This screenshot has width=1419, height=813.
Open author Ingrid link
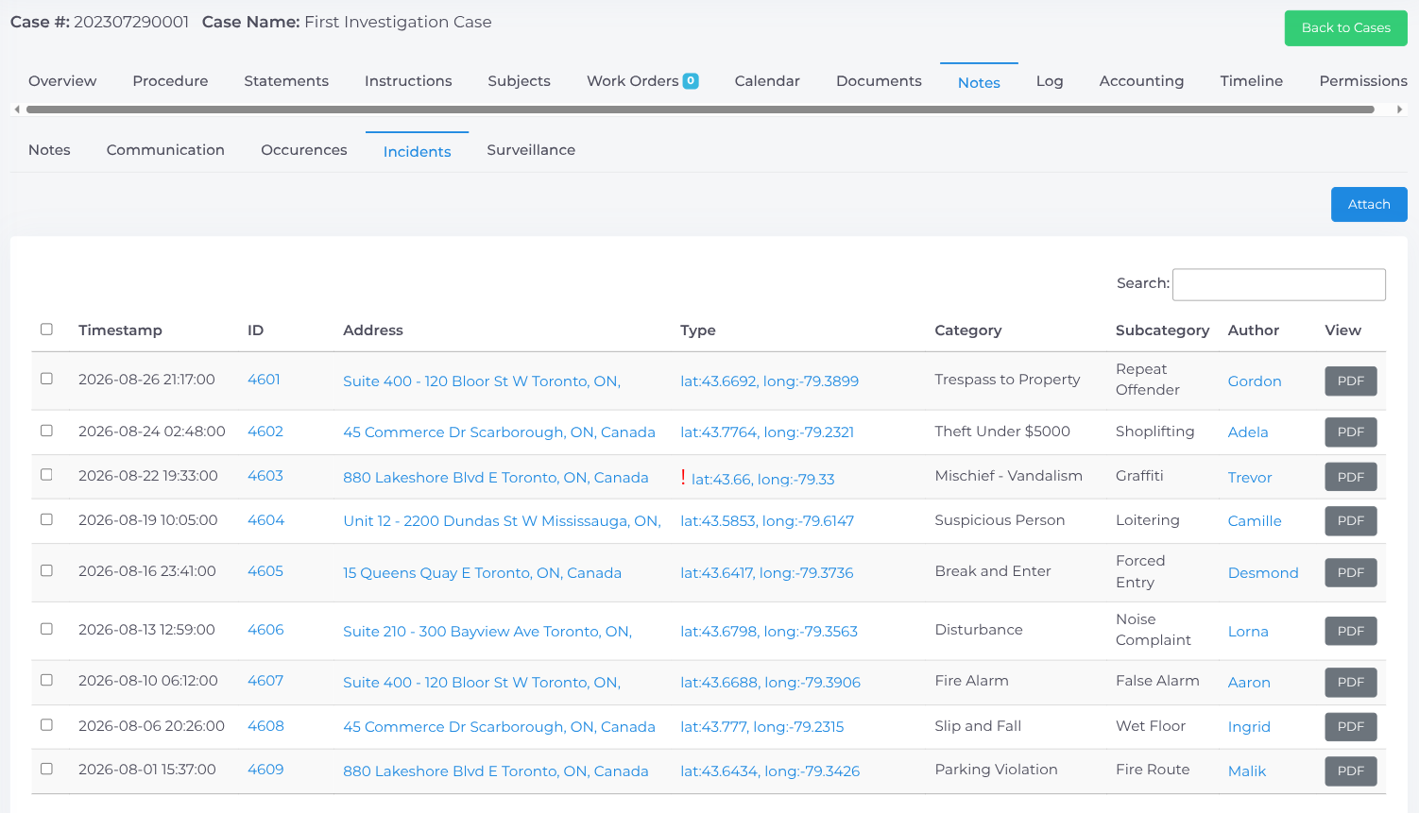[1249, 727]
